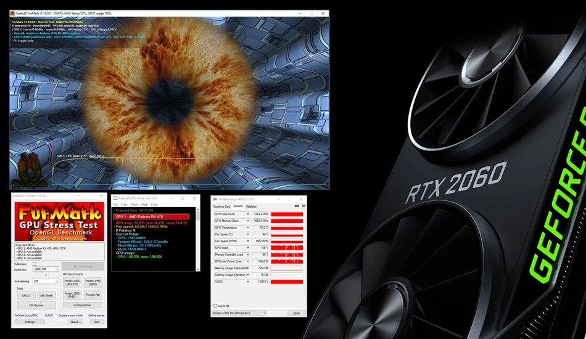Check the Log to file option
Viewport: 586px width, 339px height.
(215, 306)
